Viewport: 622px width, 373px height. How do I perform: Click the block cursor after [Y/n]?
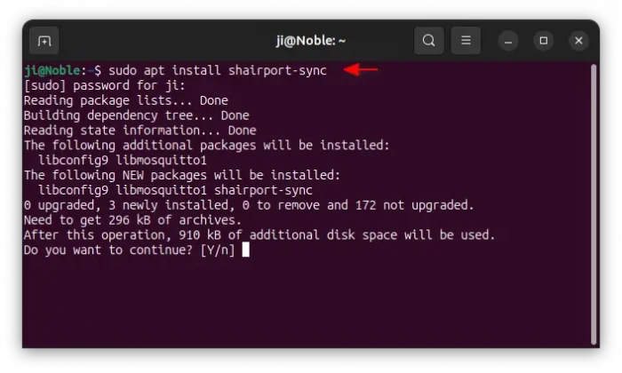pyautogui.click(x=246, y=250)
